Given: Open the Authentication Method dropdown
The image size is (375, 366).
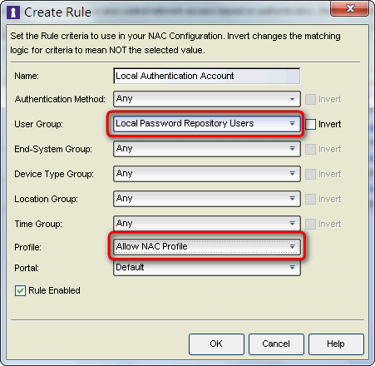Looking at the screenshot, I should (x=207, y=99).
